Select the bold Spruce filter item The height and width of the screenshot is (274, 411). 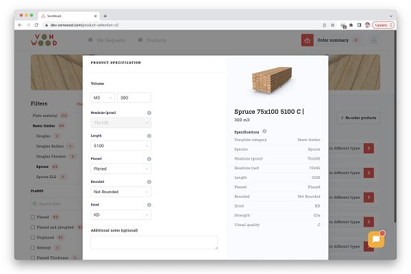[x=42, y=166]
